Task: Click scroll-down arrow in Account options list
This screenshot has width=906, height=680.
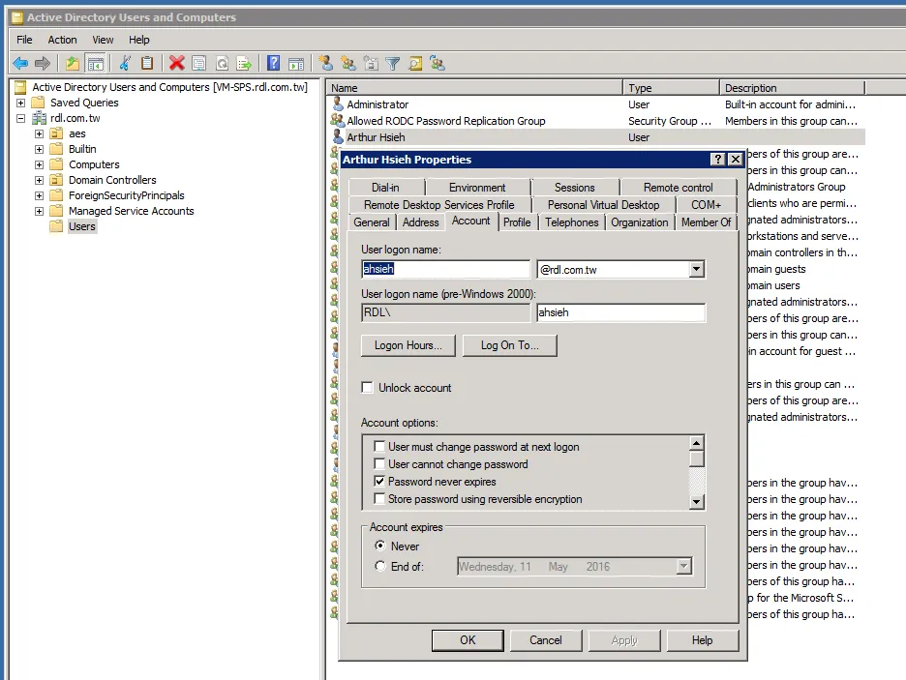Action: [696, 501]
